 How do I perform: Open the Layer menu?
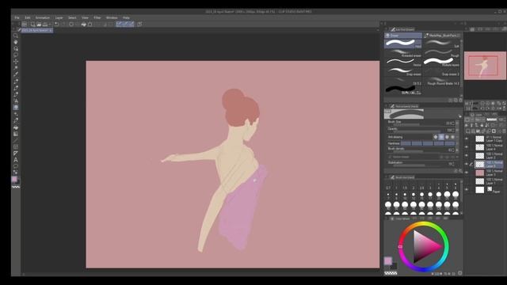(59, 17)
